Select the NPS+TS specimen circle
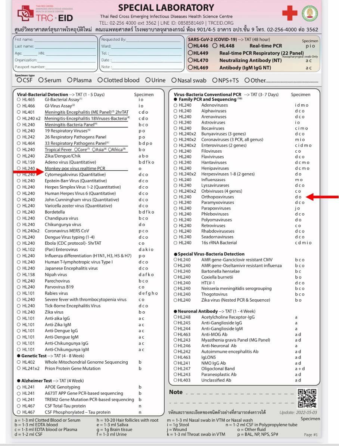This screenshot has height=446, width=339. pos(215,80)
